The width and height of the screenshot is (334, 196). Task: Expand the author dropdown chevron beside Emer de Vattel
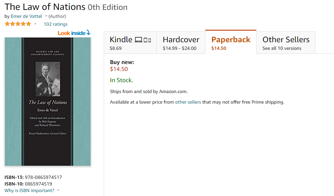coord(46,16)
